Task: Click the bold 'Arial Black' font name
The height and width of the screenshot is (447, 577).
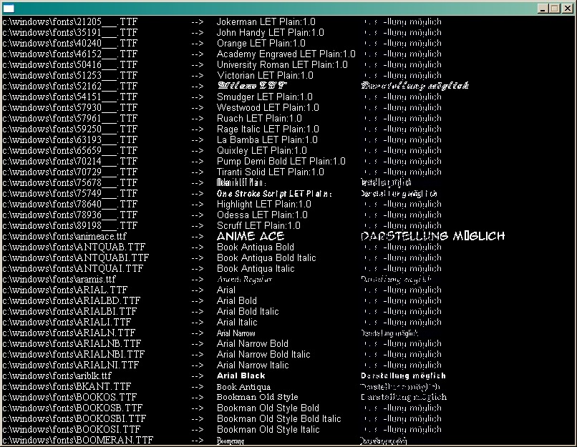Action: point(241,375)
